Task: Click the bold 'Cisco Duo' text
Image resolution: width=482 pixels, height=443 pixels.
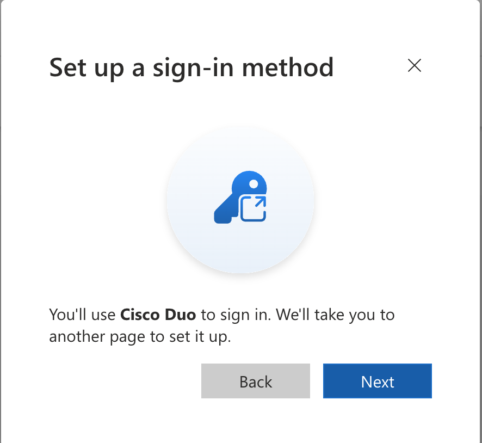Action: coord(158,315)
